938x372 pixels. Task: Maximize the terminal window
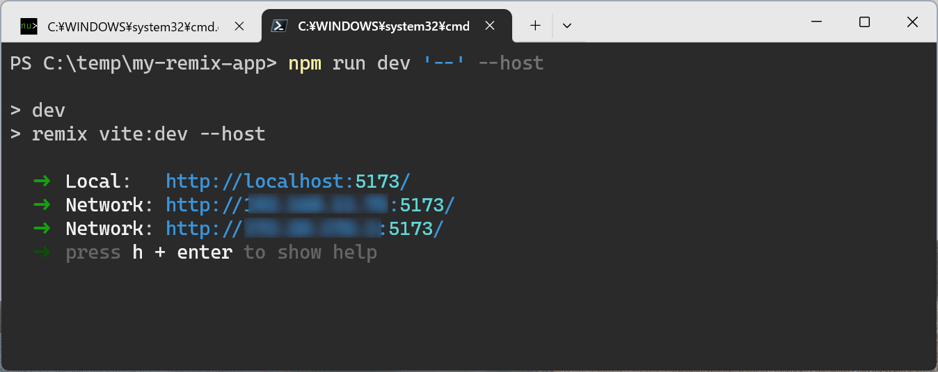(x=864, y=22)
